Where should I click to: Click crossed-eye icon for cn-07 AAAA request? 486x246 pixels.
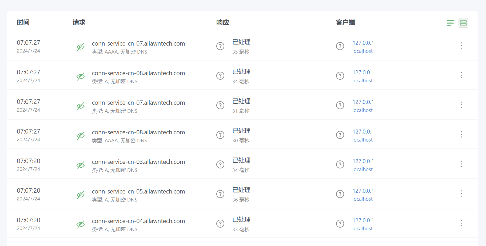tap(81, 47)
